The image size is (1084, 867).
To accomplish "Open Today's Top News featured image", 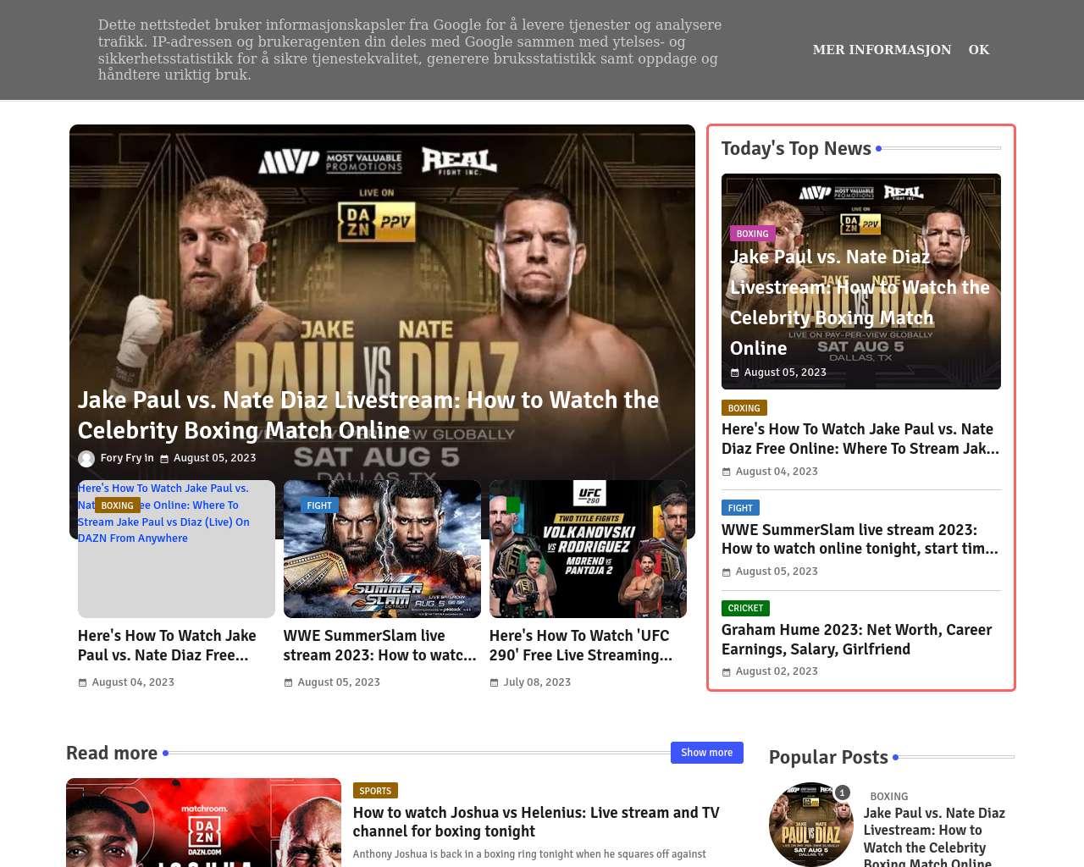I will point(860,281).
